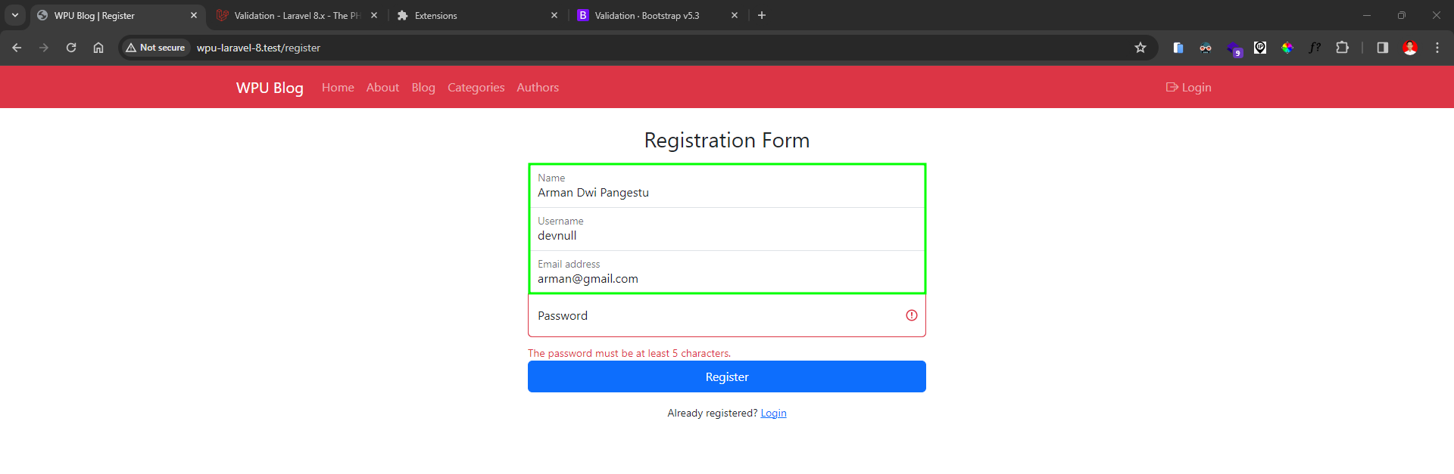Viewport: 1454px width, 474px height.
Task: Click Login in the top navbar
Action: (x=1188, y=88)
